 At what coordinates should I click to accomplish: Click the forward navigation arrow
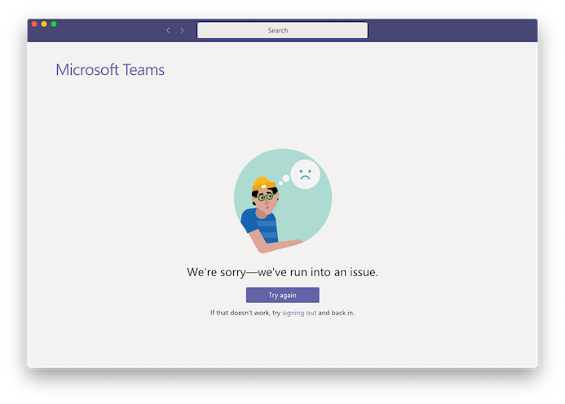182,30
